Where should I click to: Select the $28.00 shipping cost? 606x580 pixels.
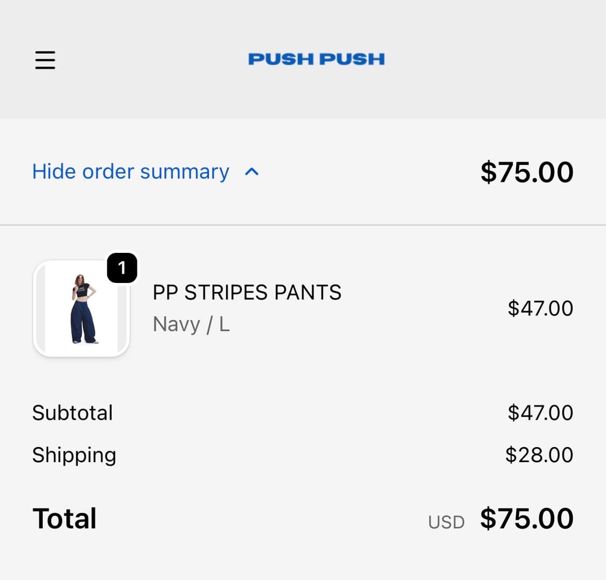click(x=539, y=455)
